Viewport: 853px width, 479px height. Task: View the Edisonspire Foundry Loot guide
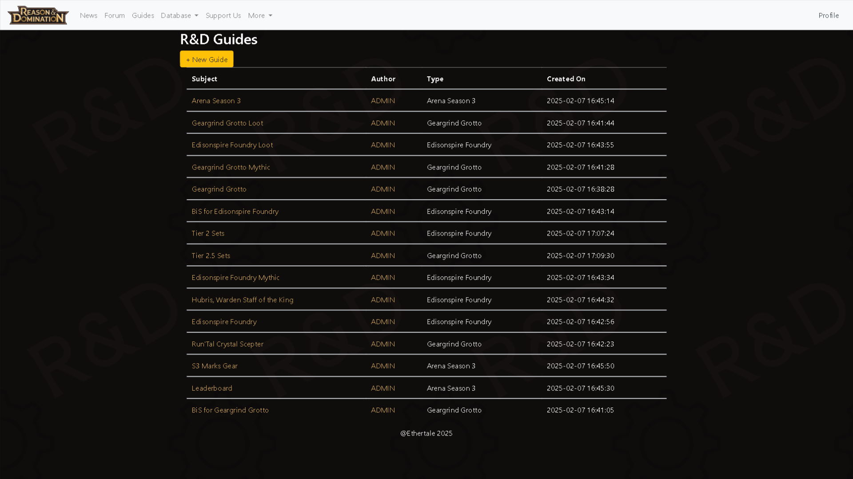click(x=232, y=145)
